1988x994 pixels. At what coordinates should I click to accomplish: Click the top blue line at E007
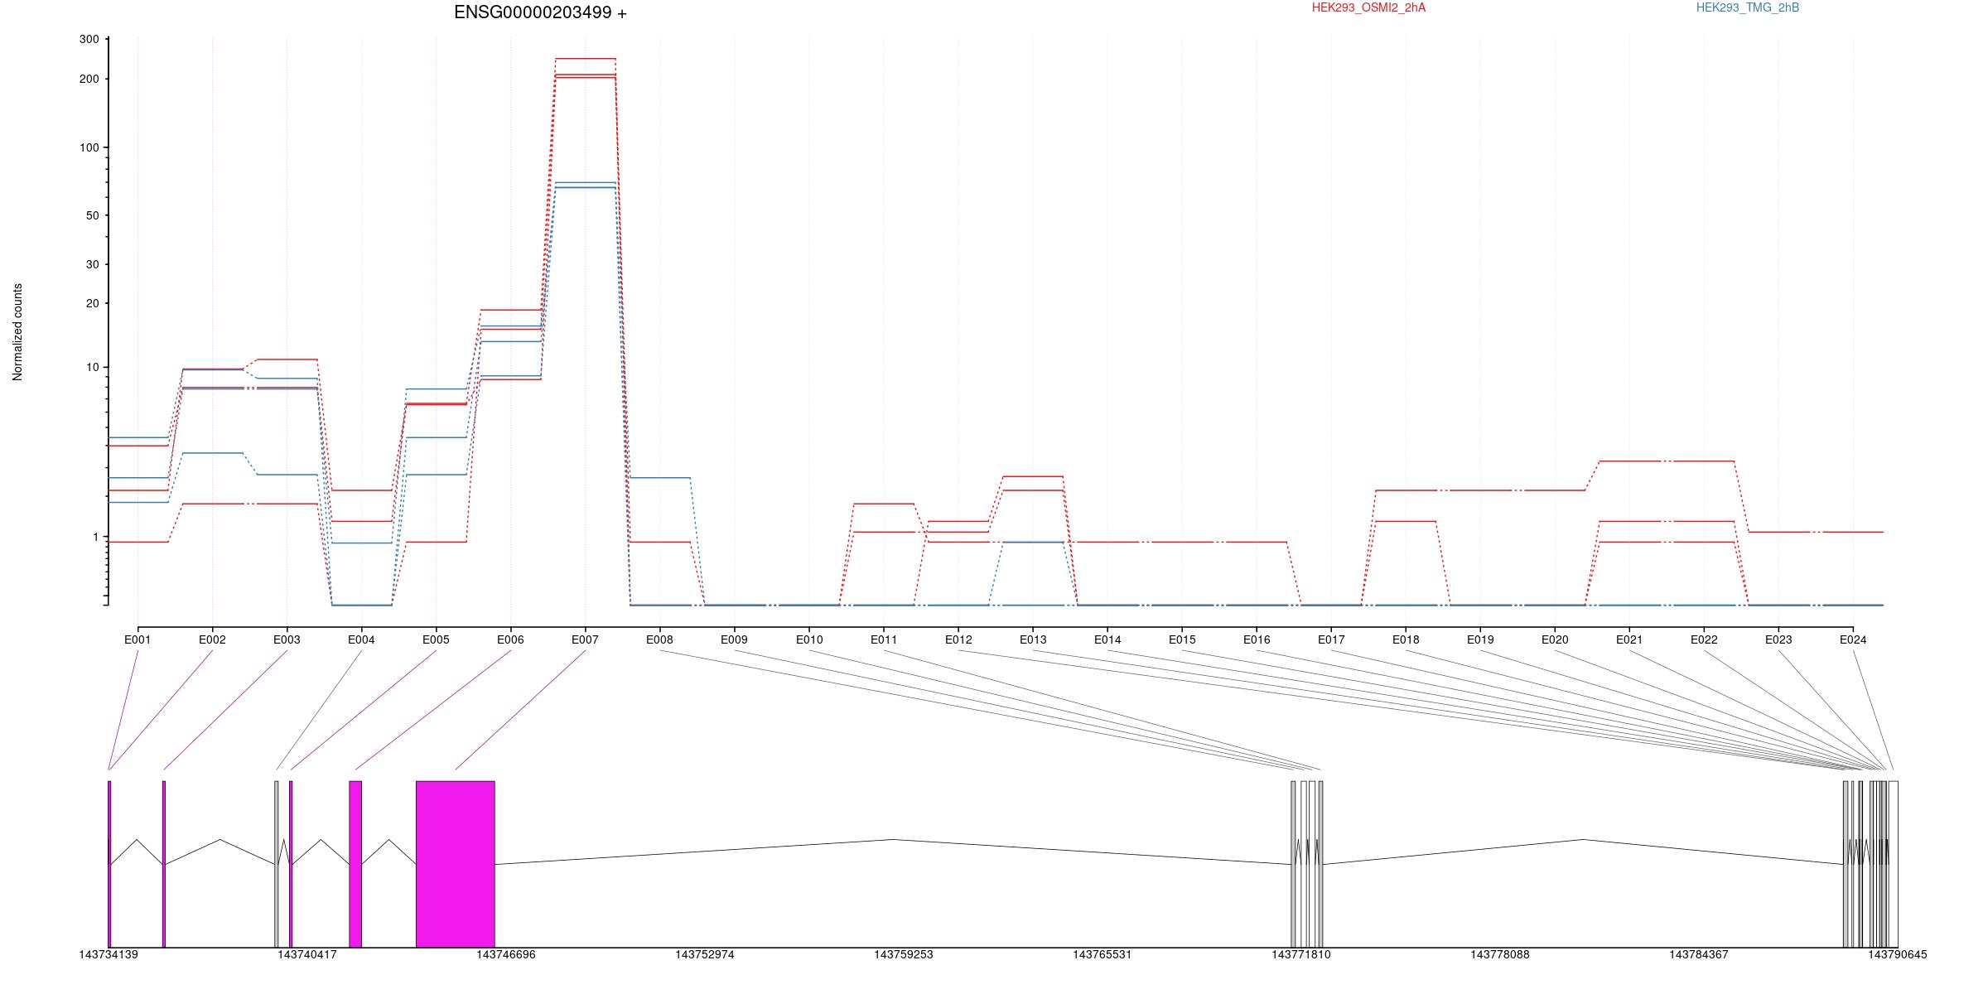(x=585, y=182)
